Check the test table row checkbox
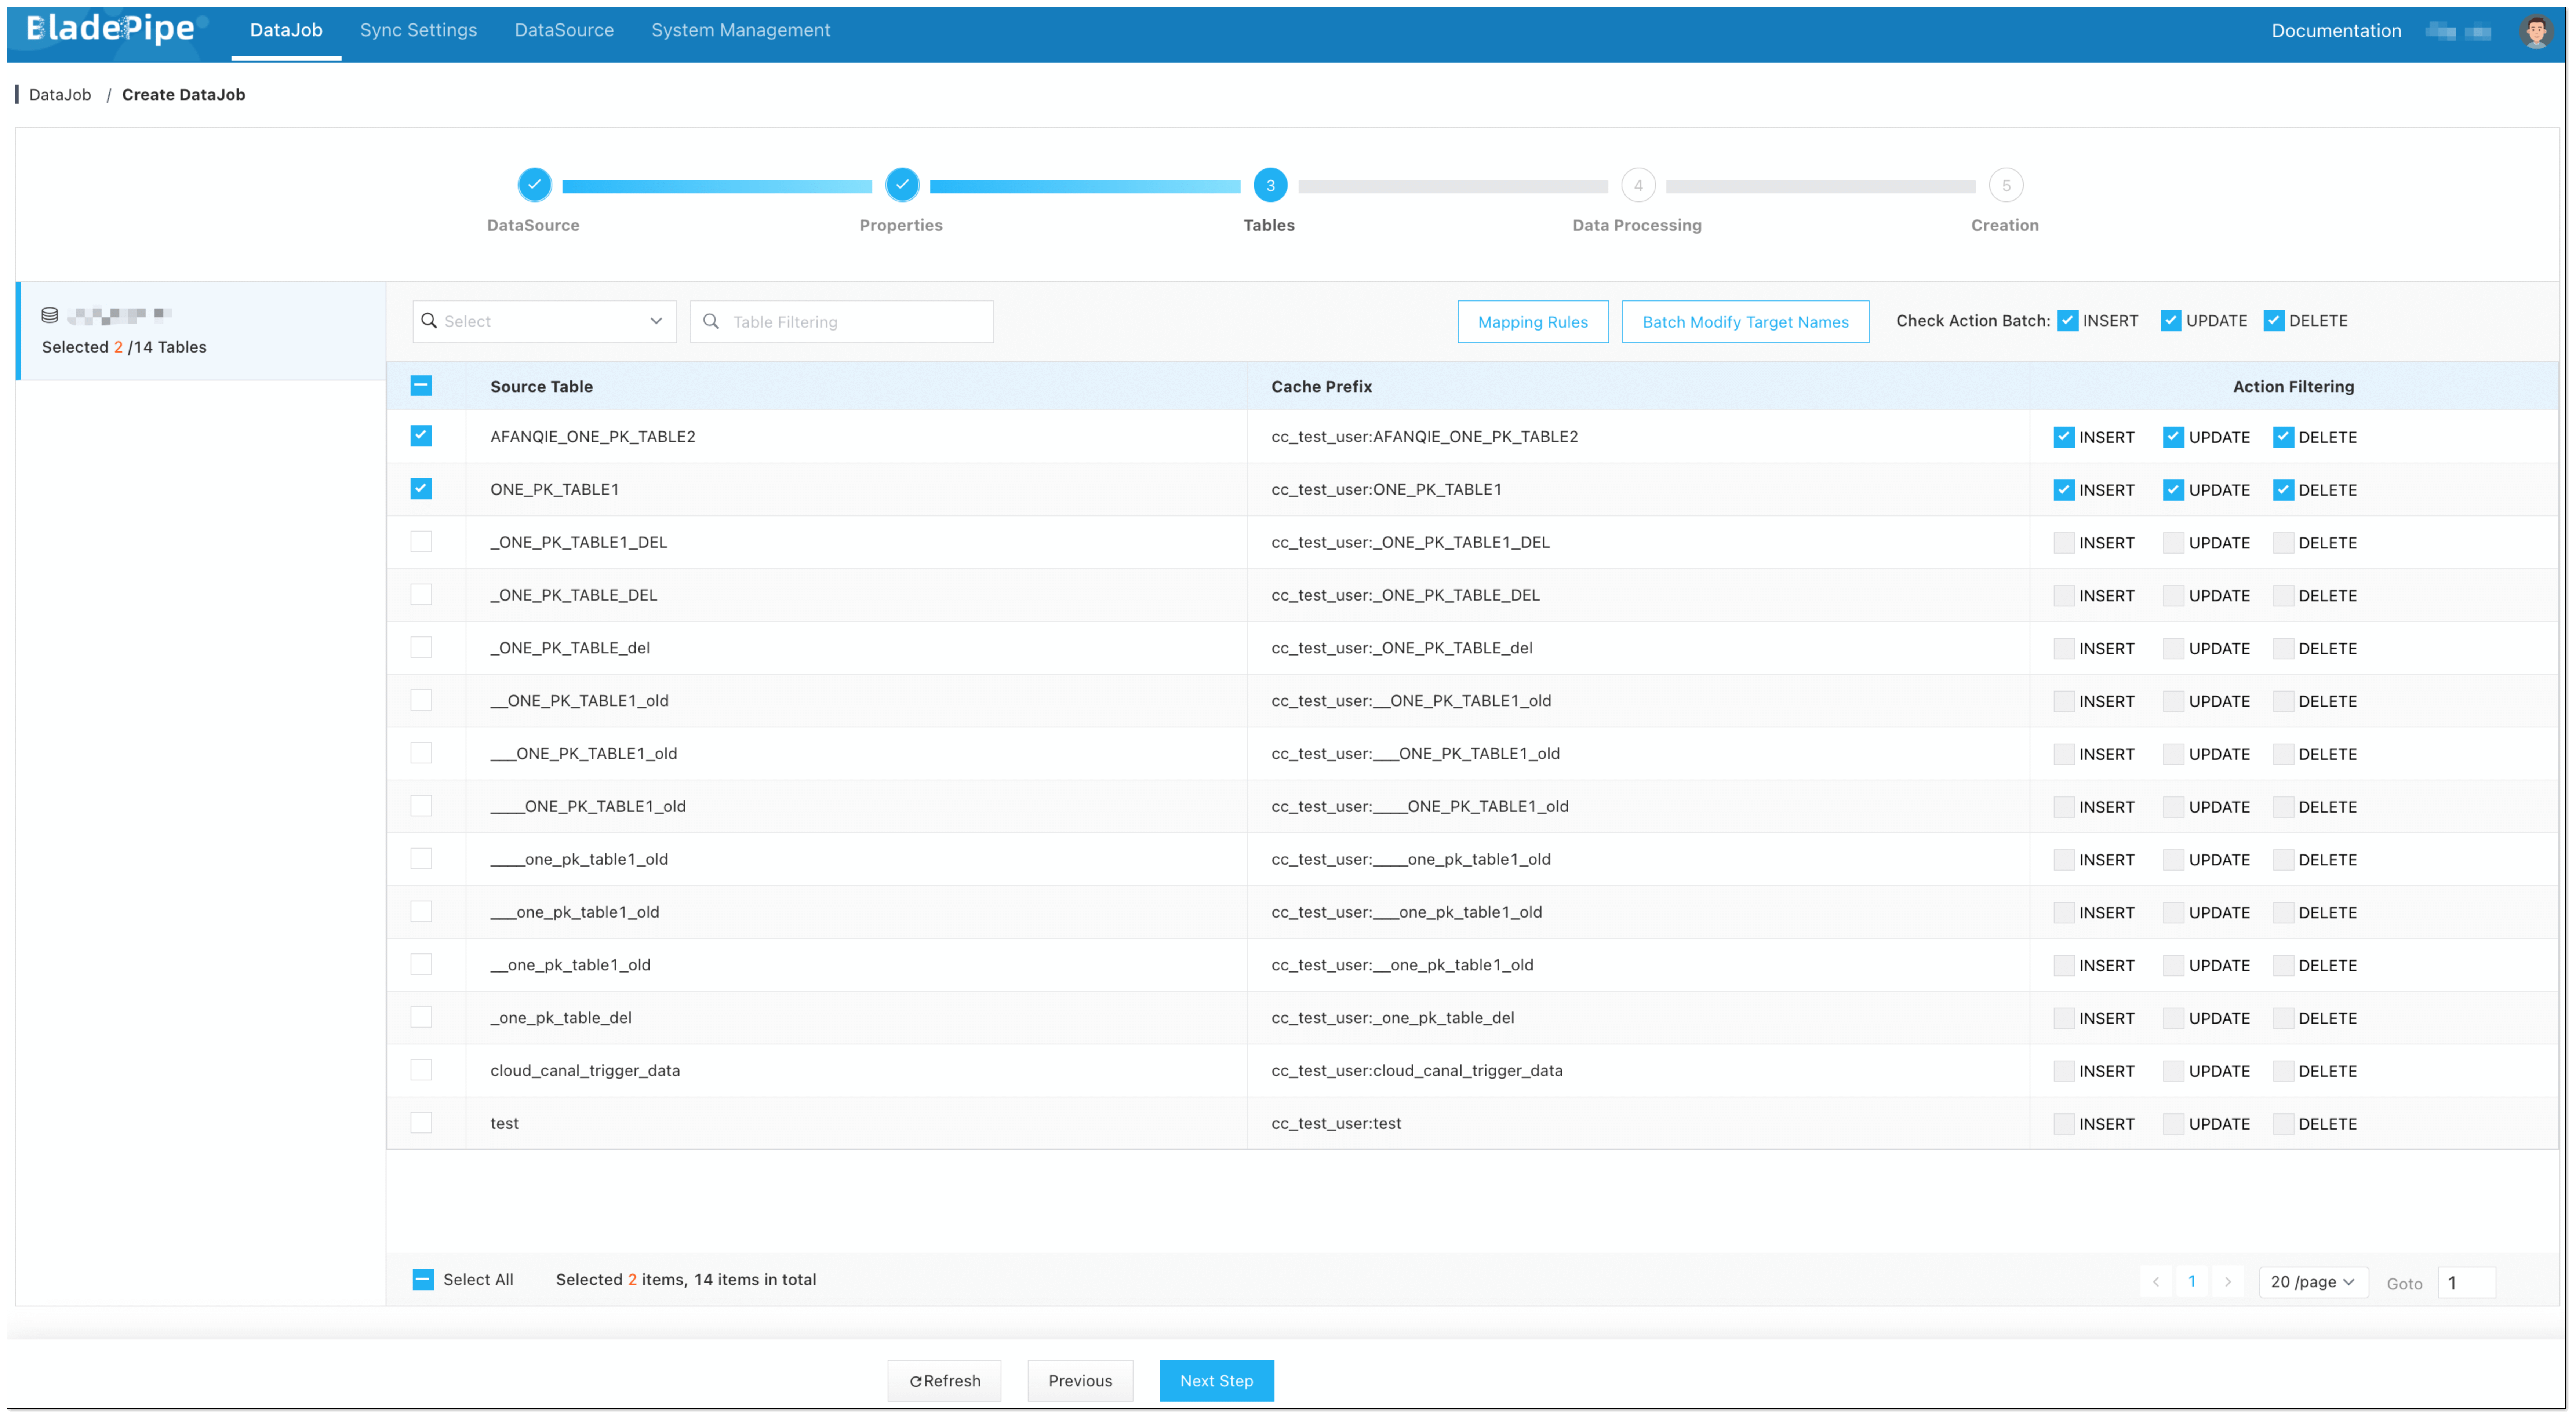Image resolution: width=2576 pixels, height=1419 pixels. pyautogui.click(x=421, y=1123)
